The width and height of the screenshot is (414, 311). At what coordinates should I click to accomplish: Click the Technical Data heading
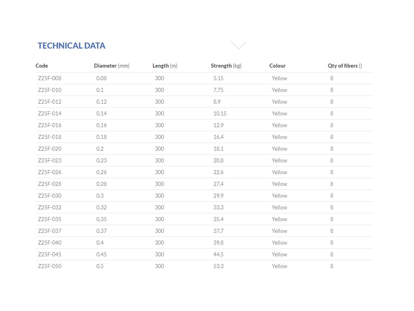(x=72, y=46)
